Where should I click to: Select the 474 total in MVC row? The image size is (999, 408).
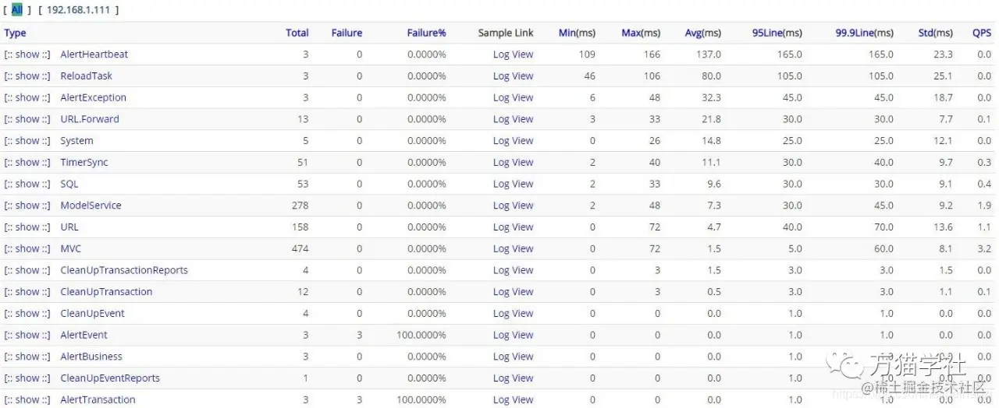coord(300,248)
